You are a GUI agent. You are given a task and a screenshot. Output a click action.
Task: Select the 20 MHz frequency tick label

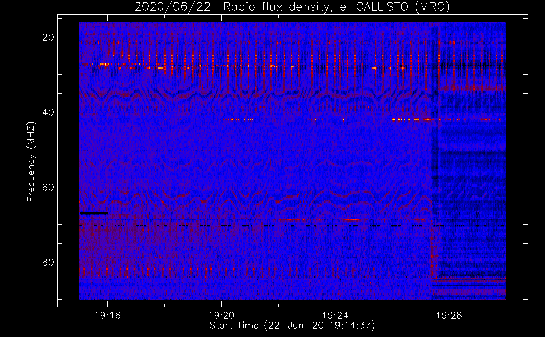pos(48,37)
